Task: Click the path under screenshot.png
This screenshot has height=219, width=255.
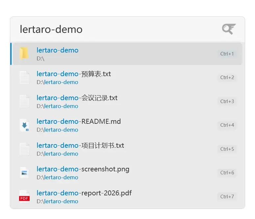Action: [x=57, y=177]
